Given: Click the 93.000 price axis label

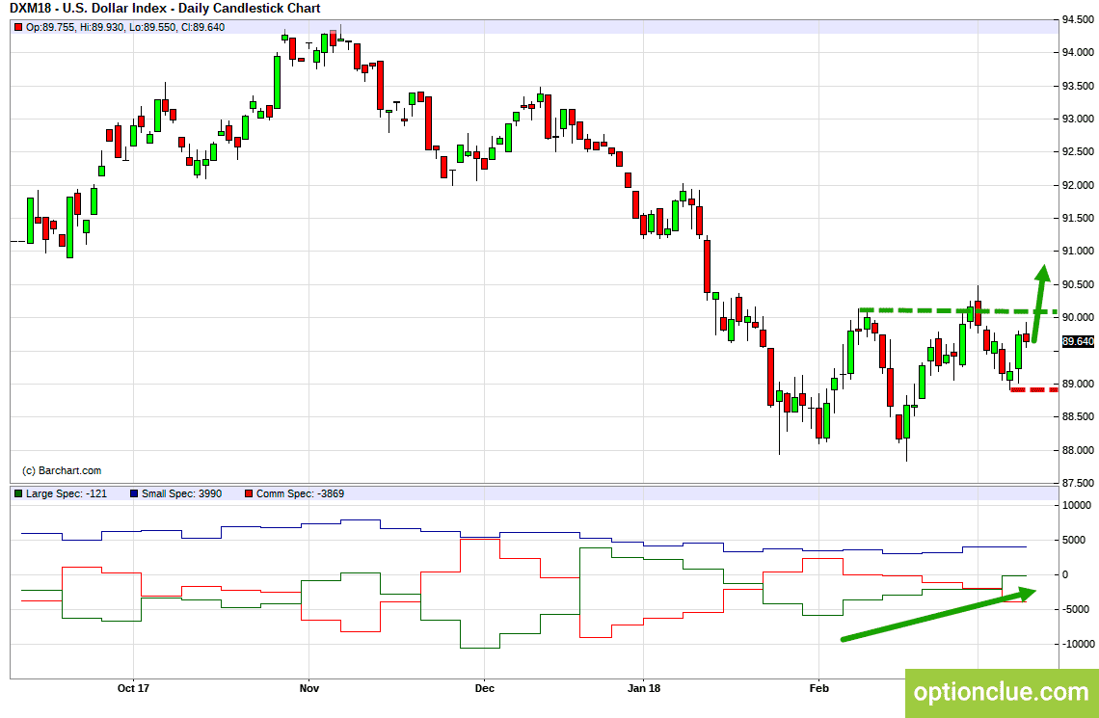Looking at the screenshot, I should (1079, 120).
